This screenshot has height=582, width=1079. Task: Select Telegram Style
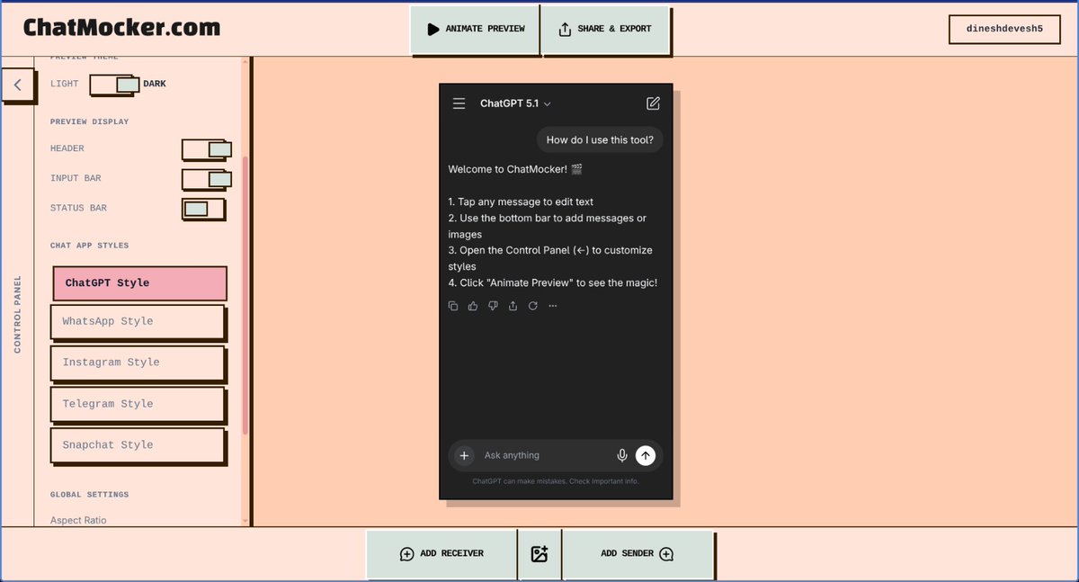[137, 404]
